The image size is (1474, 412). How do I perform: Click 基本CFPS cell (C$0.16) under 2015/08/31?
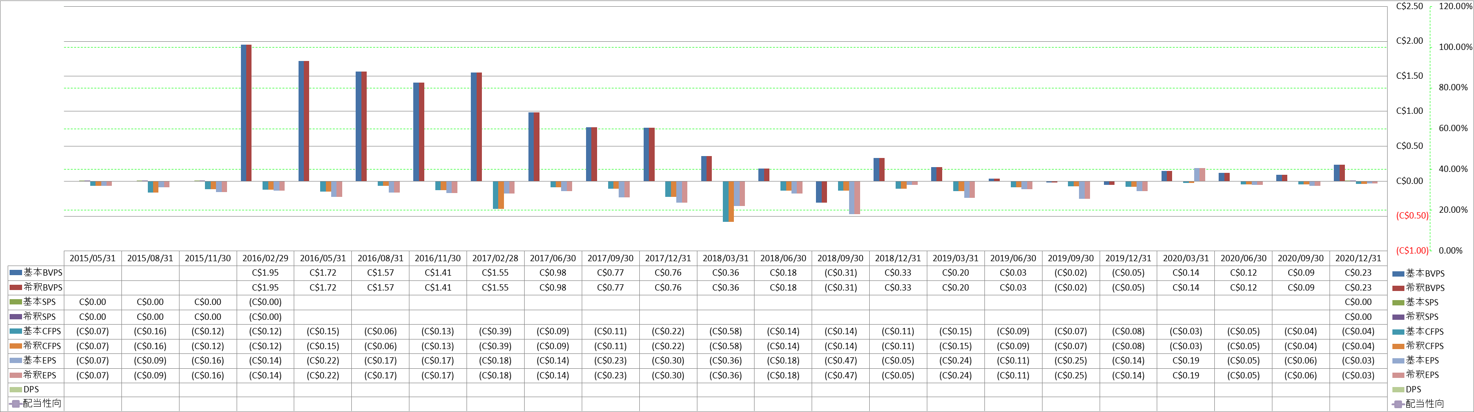pyautogui.click(x=150, y=331)
